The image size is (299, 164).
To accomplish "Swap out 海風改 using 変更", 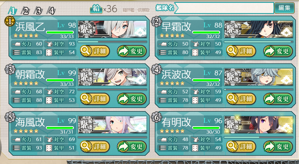I will [x=132, y=146].
